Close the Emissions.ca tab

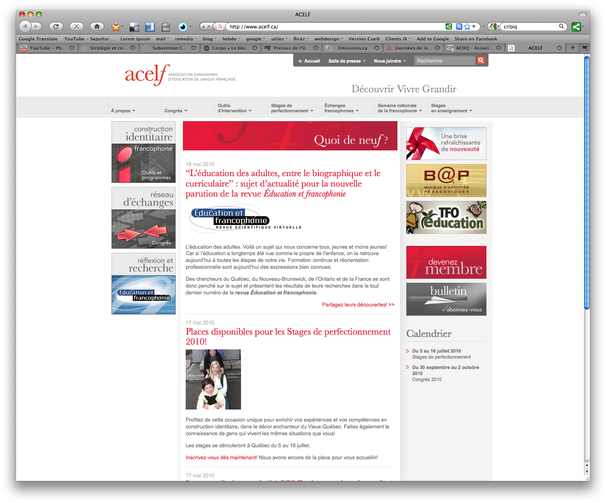(x=377, y=48)
